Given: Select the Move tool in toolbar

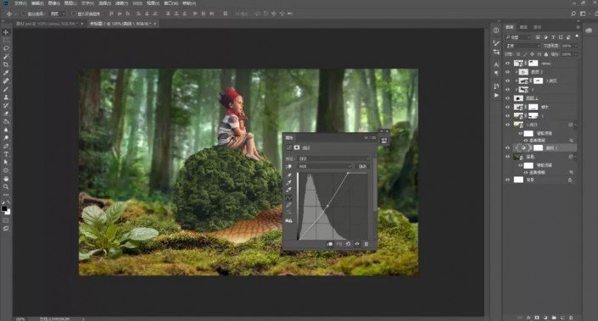Looking at the screenshot, I should pyautogui.click(x=6, y=32).
